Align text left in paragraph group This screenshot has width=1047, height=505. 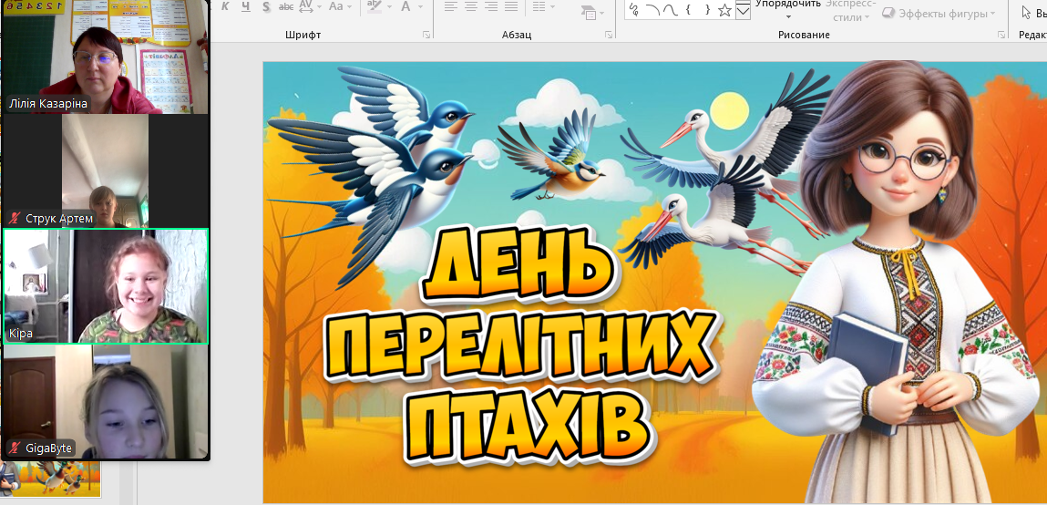point(449,7)
